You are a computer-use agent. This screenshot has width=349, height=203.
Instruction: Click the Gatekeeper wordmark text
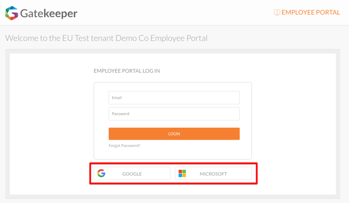click(x=49, y=13)
